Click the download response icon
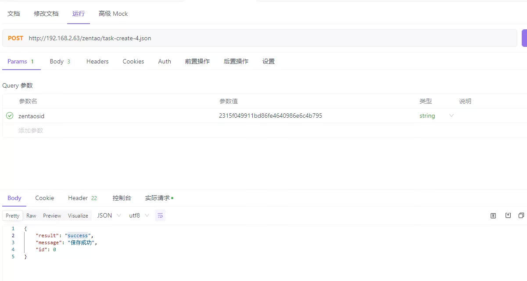Screen dimensions: 527x281 (508, 215)
